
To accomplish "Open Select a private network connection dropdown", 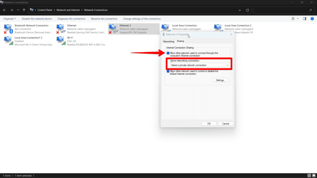I will [199, 65].
